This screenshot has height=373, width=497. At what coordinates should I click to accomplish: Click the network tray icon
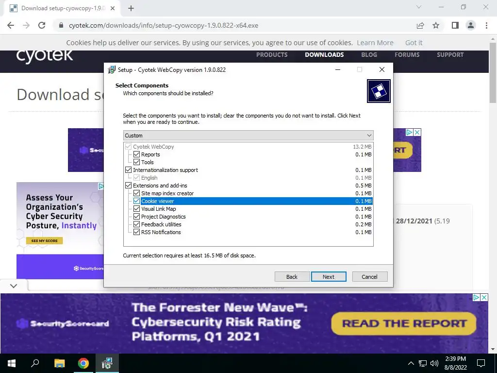423,363
